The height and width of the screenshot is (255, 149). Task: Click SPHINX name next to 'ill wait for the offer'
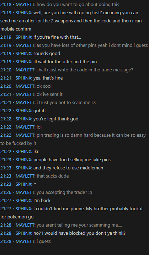(23, 62)
